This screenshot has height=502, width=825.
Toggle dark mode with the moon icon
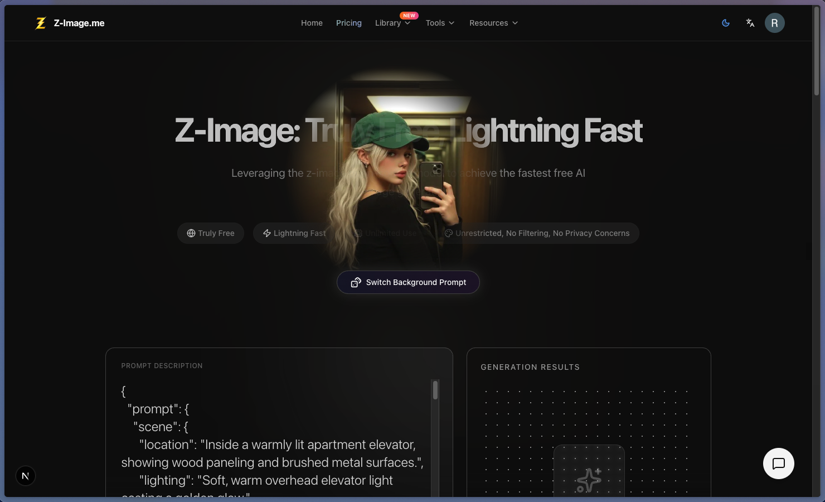(x=725, y=23)
